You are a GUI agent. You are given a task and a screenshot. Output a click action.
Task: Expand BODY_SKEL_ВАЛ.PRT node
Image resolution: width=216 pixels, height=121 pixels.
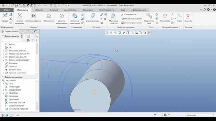pyautogui.click(x=3, y=57)
